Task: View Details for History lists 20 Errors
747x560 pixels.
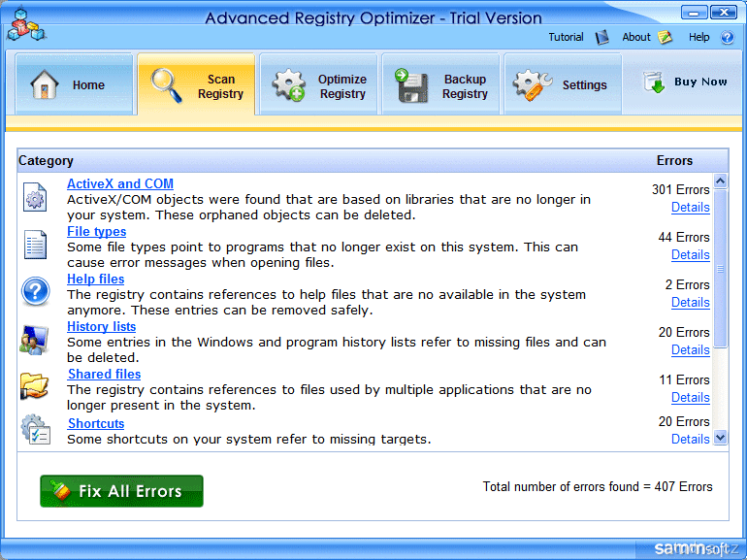Action: point(691,350)
